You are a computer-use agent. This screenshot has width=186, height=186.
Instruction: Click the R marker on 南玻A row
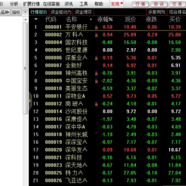pyautogui.click(x=97, y=104)
